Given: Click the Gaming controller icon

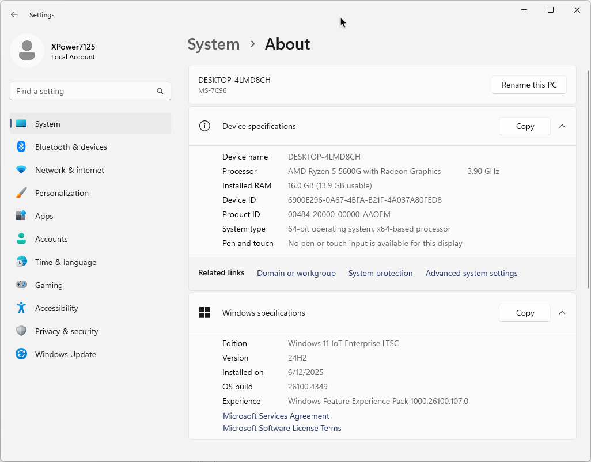Looking at the screenshot, I should click(x=21, y=285).
